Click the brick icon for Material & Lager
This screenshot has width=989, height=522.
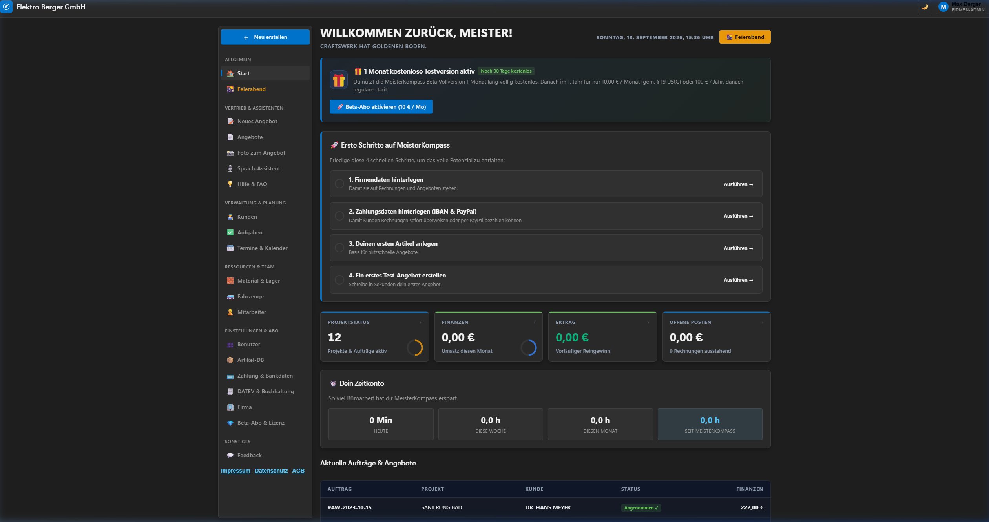pos(230,281)
